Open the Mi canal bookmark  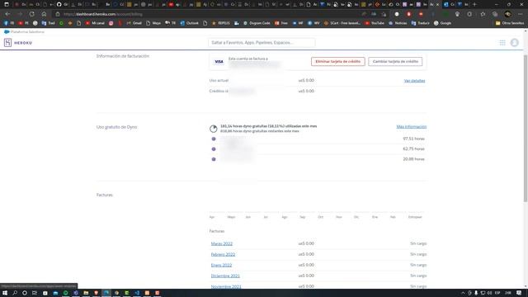95,23
